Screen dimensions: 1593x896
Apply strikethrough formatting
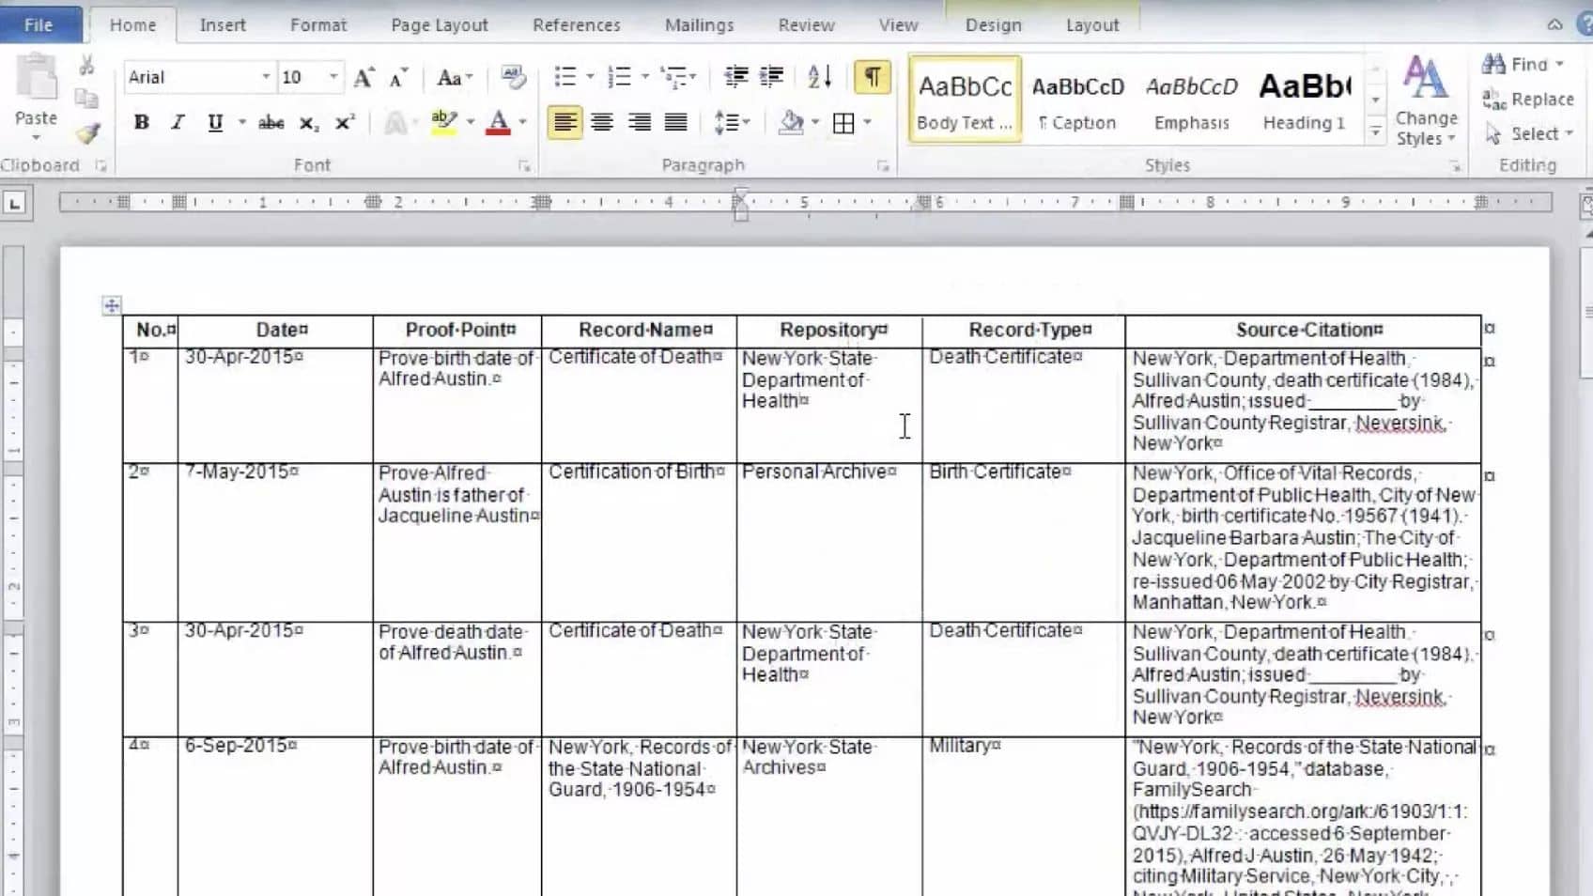pyautogui.click(x=271, y=122)
